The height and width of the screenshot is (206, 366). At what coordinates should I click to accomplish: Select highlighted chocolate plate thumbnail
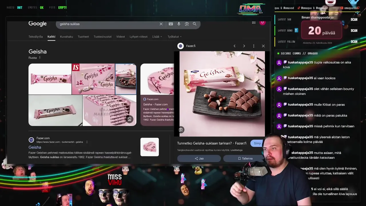tap(126, 79)
